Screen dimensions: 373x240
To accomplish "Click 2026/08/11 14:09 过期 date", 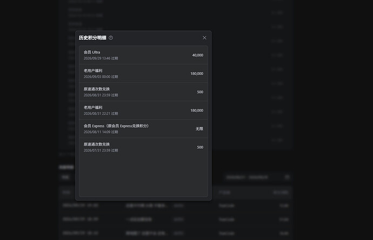I will tap(101, 132).
